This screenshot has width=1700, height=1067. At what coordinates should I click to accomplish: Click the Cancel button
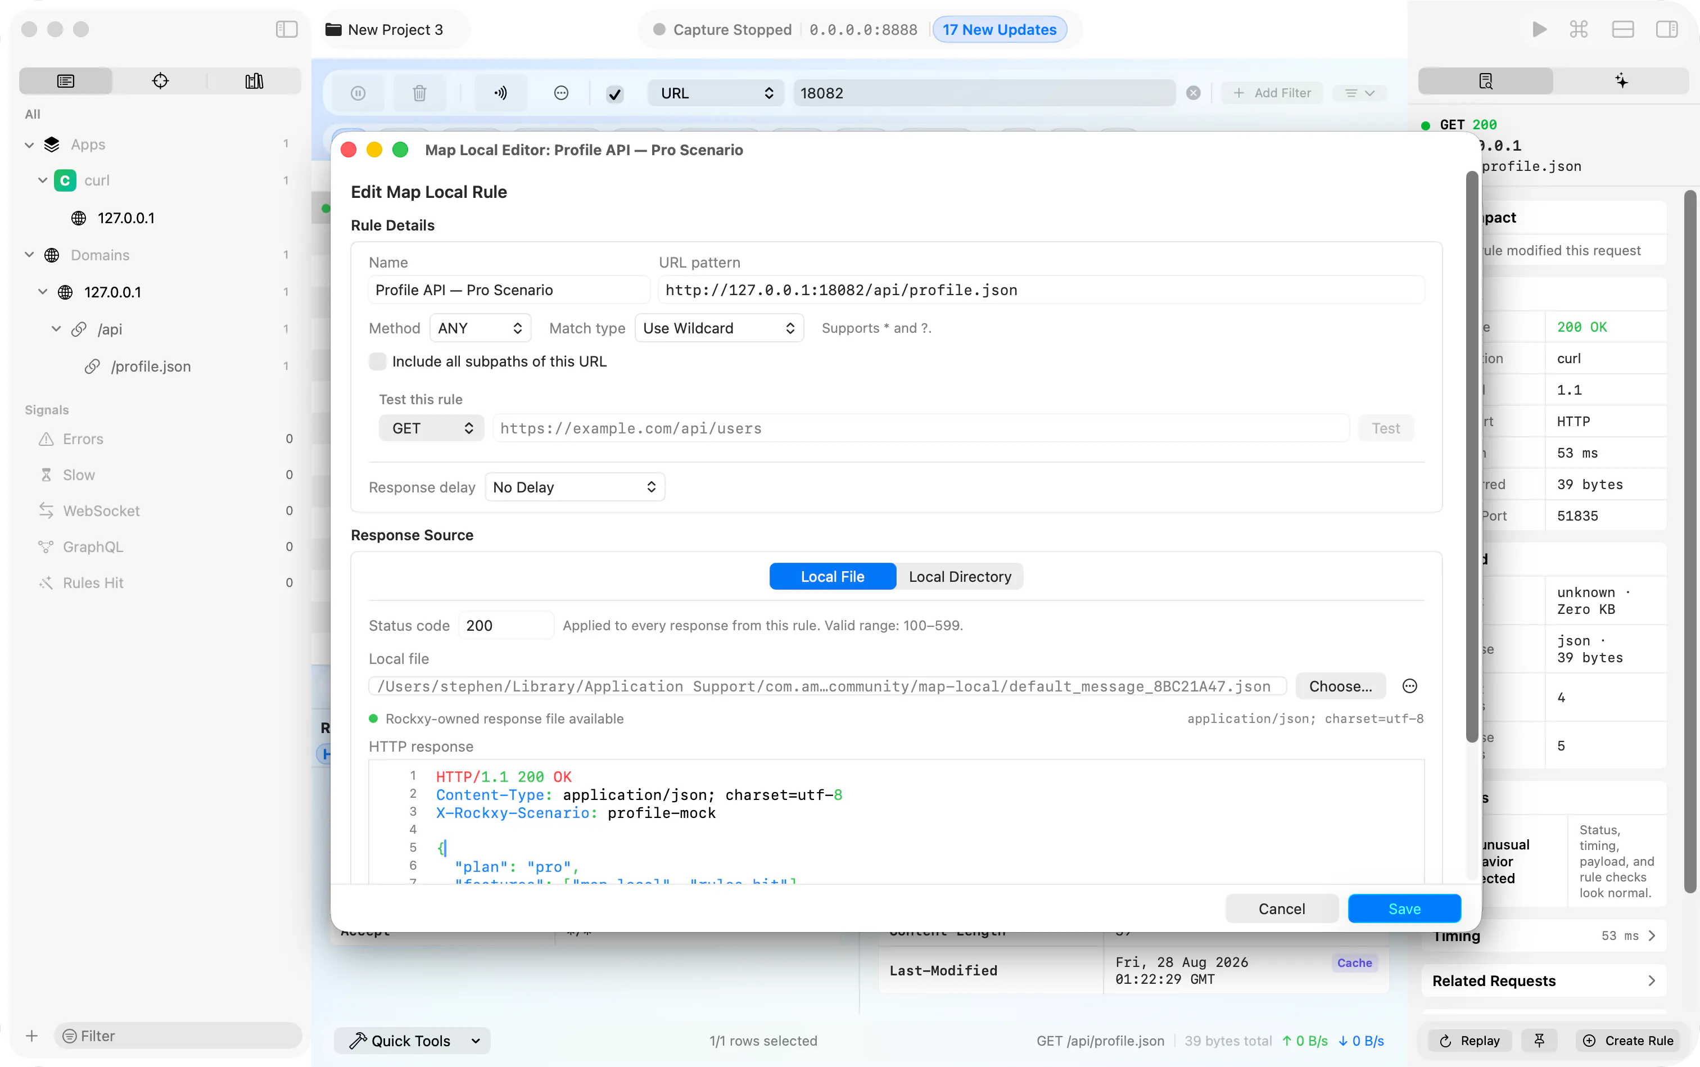click(x=1282, y=908)
